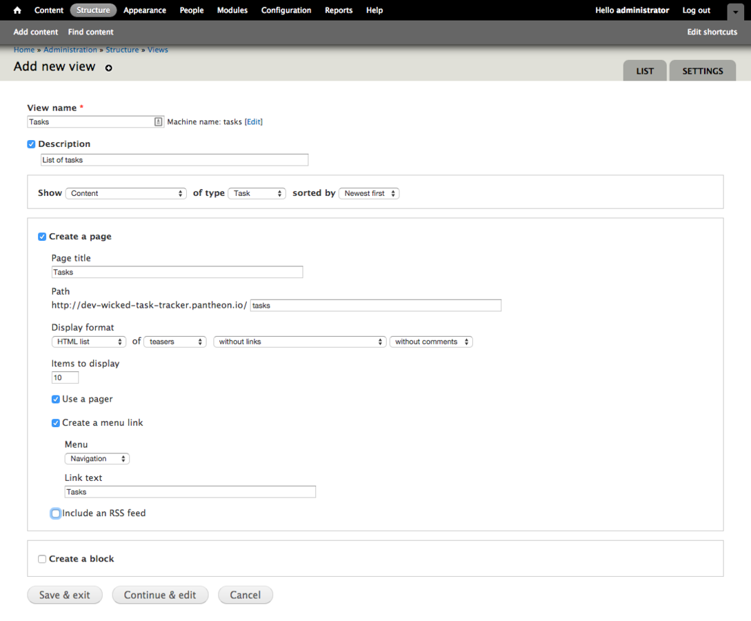
Task: Open the without comments dropdown
Action: point(431,342)
